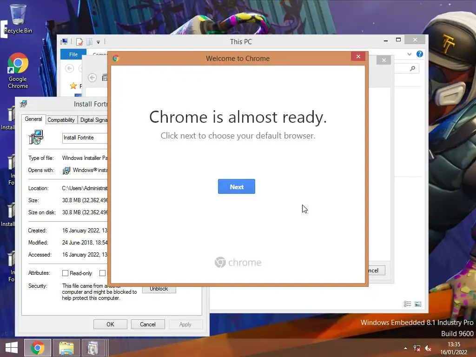This screenshot has height=357, width=476.
Task: Switch to large icons view in This PC
Action: (418, 304)
